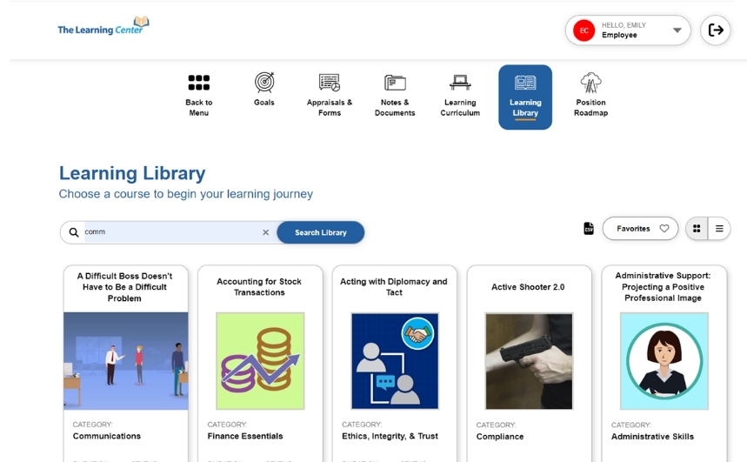
Task: Expand the Emily Employee user dropdown
Action: 677,30
